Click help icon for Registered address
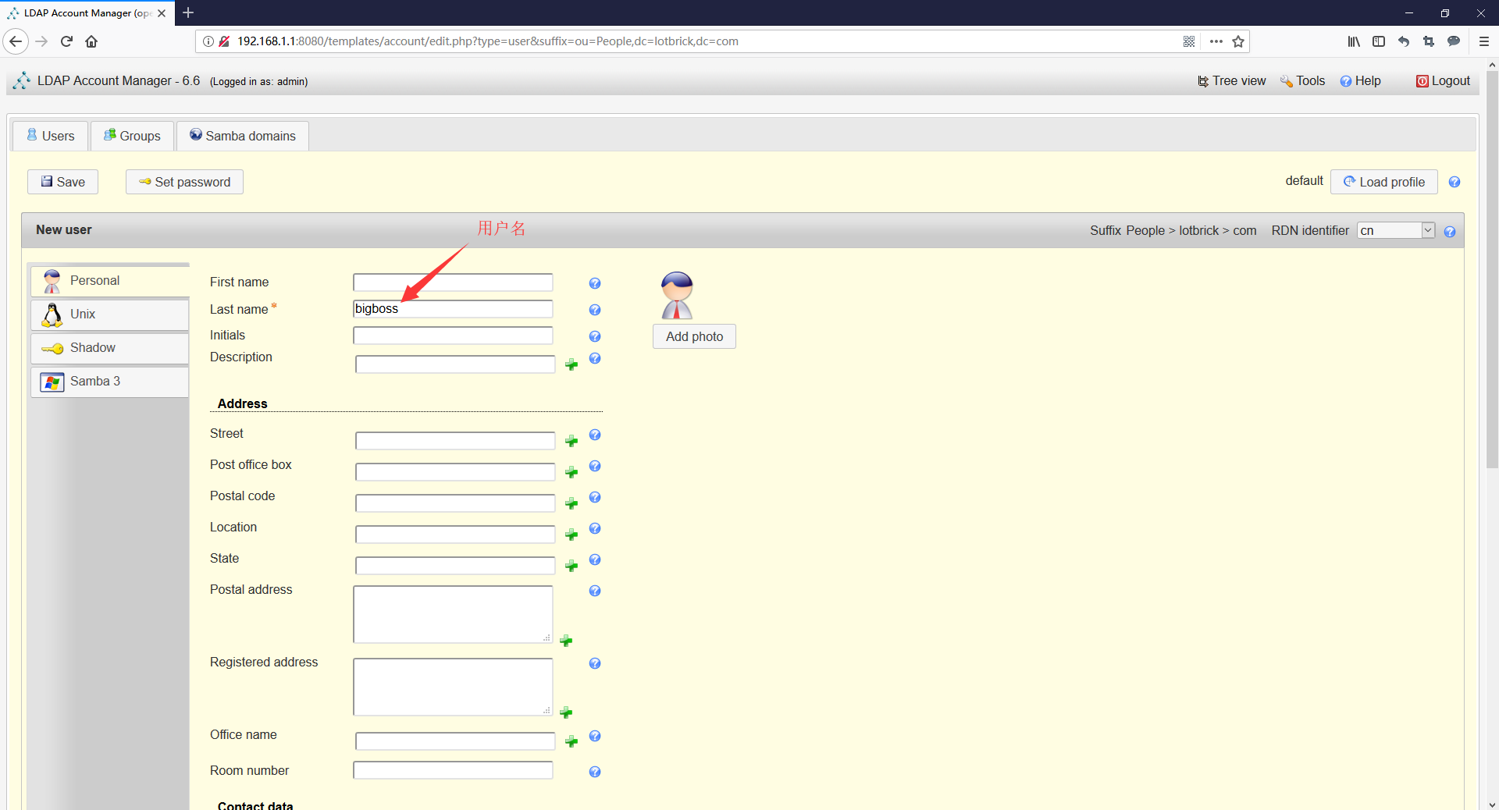The height and width of the screenshot is (810, 1499). pos(595,663)
